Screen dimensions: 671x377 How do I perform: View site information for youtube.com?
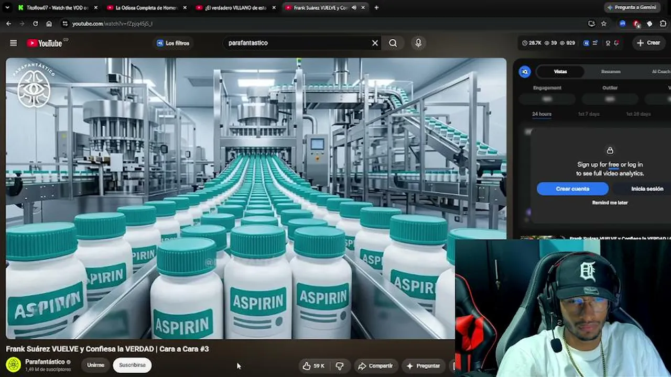[64, 24]
